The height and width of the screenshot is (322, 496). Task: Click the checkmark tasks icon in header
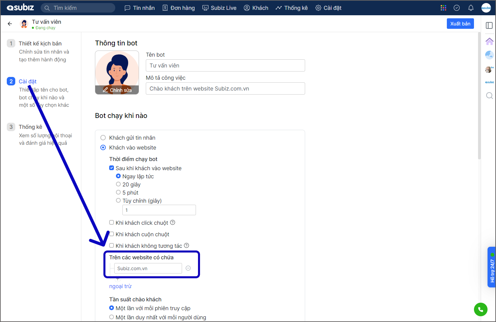(457, 8)
